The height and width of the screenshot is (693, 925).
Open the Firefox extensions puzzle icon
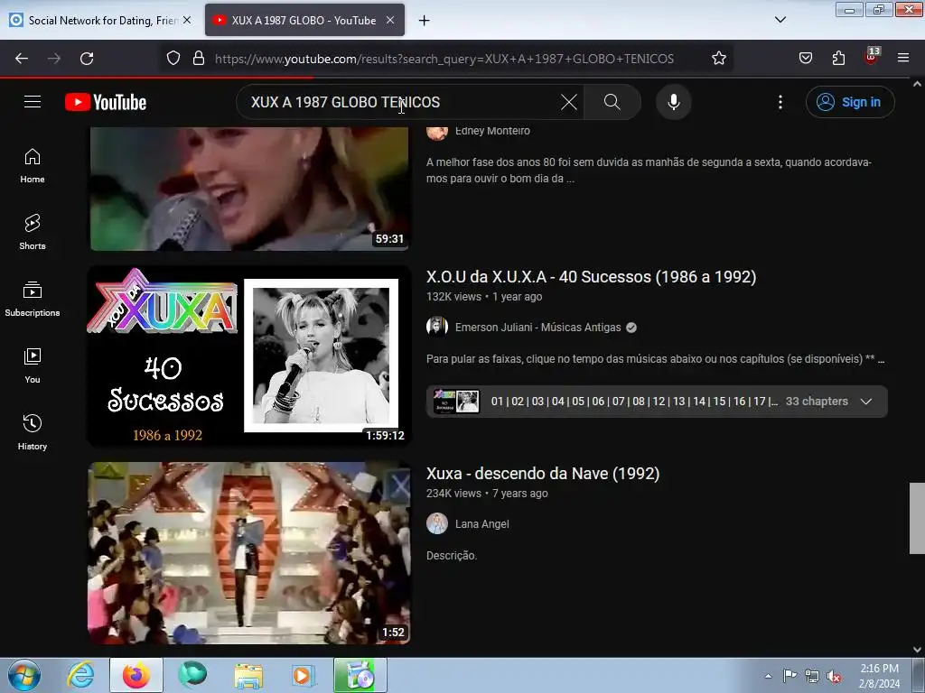tap(838, 59)
